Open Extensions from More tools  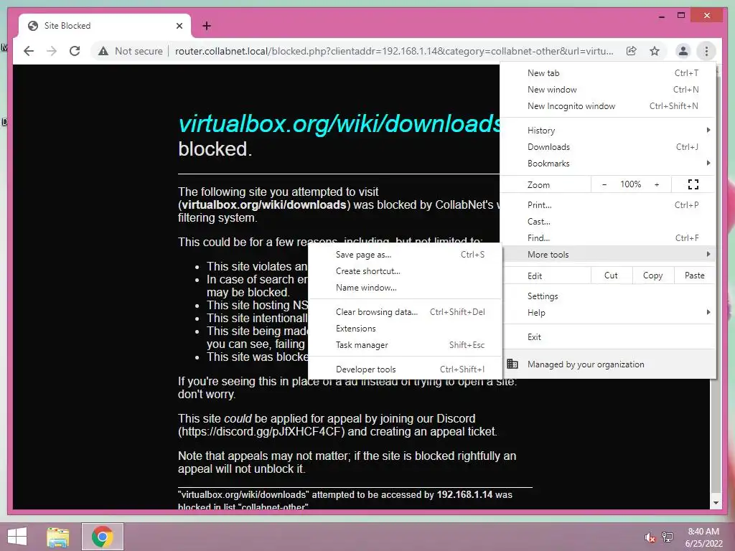(x=405, y=328)
